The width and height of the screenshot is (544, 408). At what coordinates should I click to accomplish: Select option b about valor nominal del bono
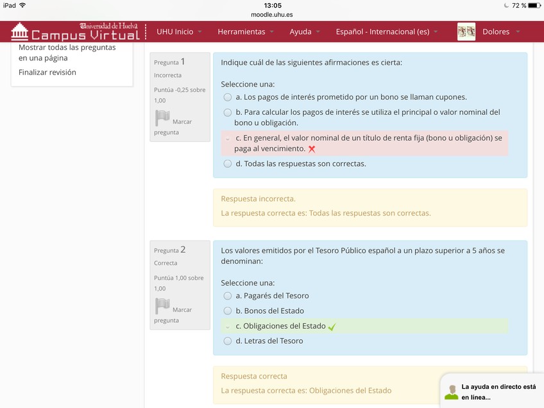[x=228, y=112]
